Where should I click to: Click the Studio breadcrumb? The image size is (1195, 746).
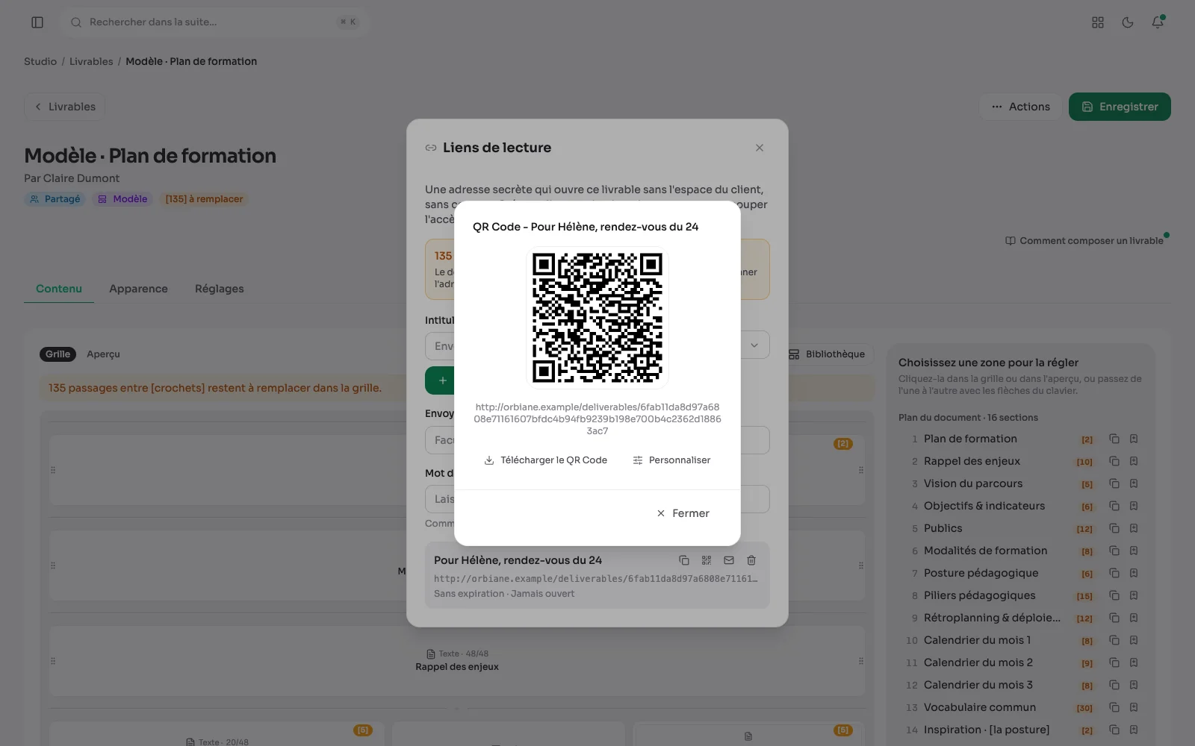pos(40,61)
